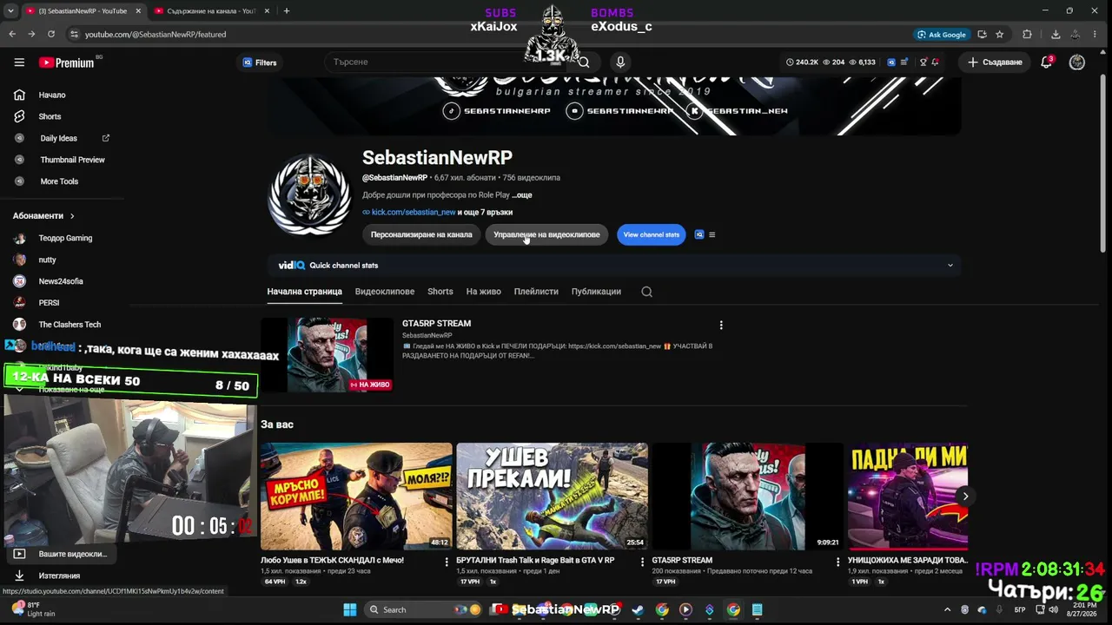Go to YouTube Premium home logo
Image resolution: width=1112 pixels, height=625 pixels.
click(x=67, y=62)
